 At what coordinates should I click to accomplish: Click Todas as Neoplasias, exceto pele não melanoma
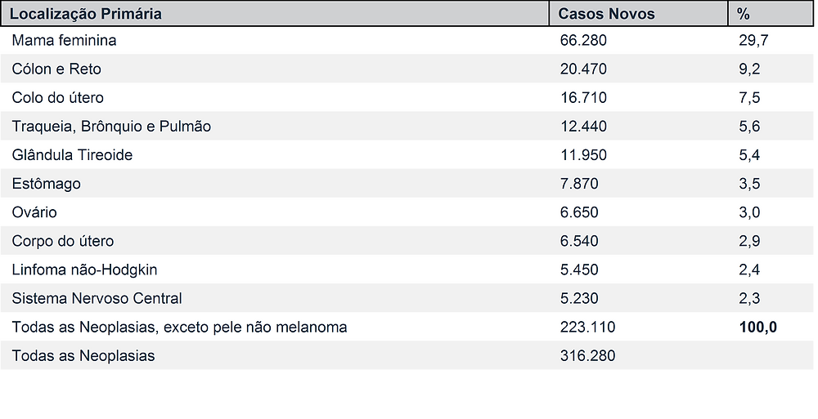[179, 328]
